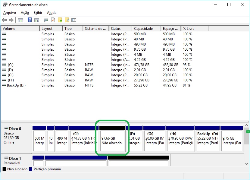250x180 pixels.
Task: Sort the list by Capacidade column header
Action: (143, 29)
